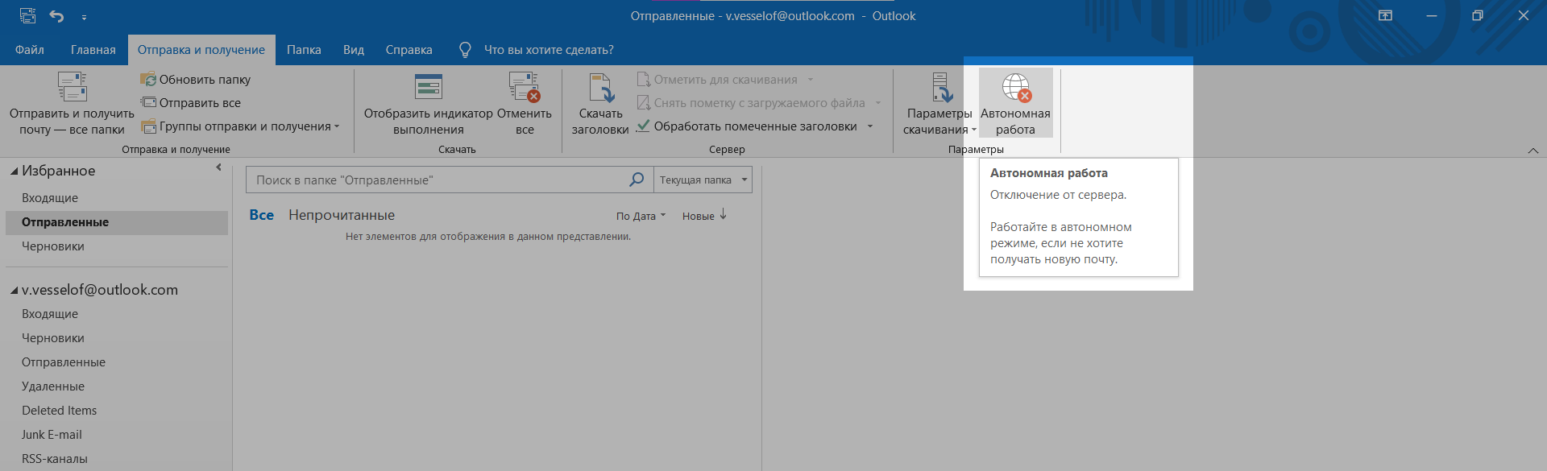Open the Текущая папка scope dropdown
1547x471 pixels.
point(703,180)
